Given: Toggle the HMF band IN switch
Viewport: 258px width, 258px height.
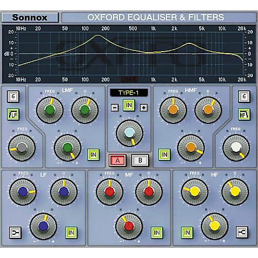Looking at the screenshot, I should 164,155.
